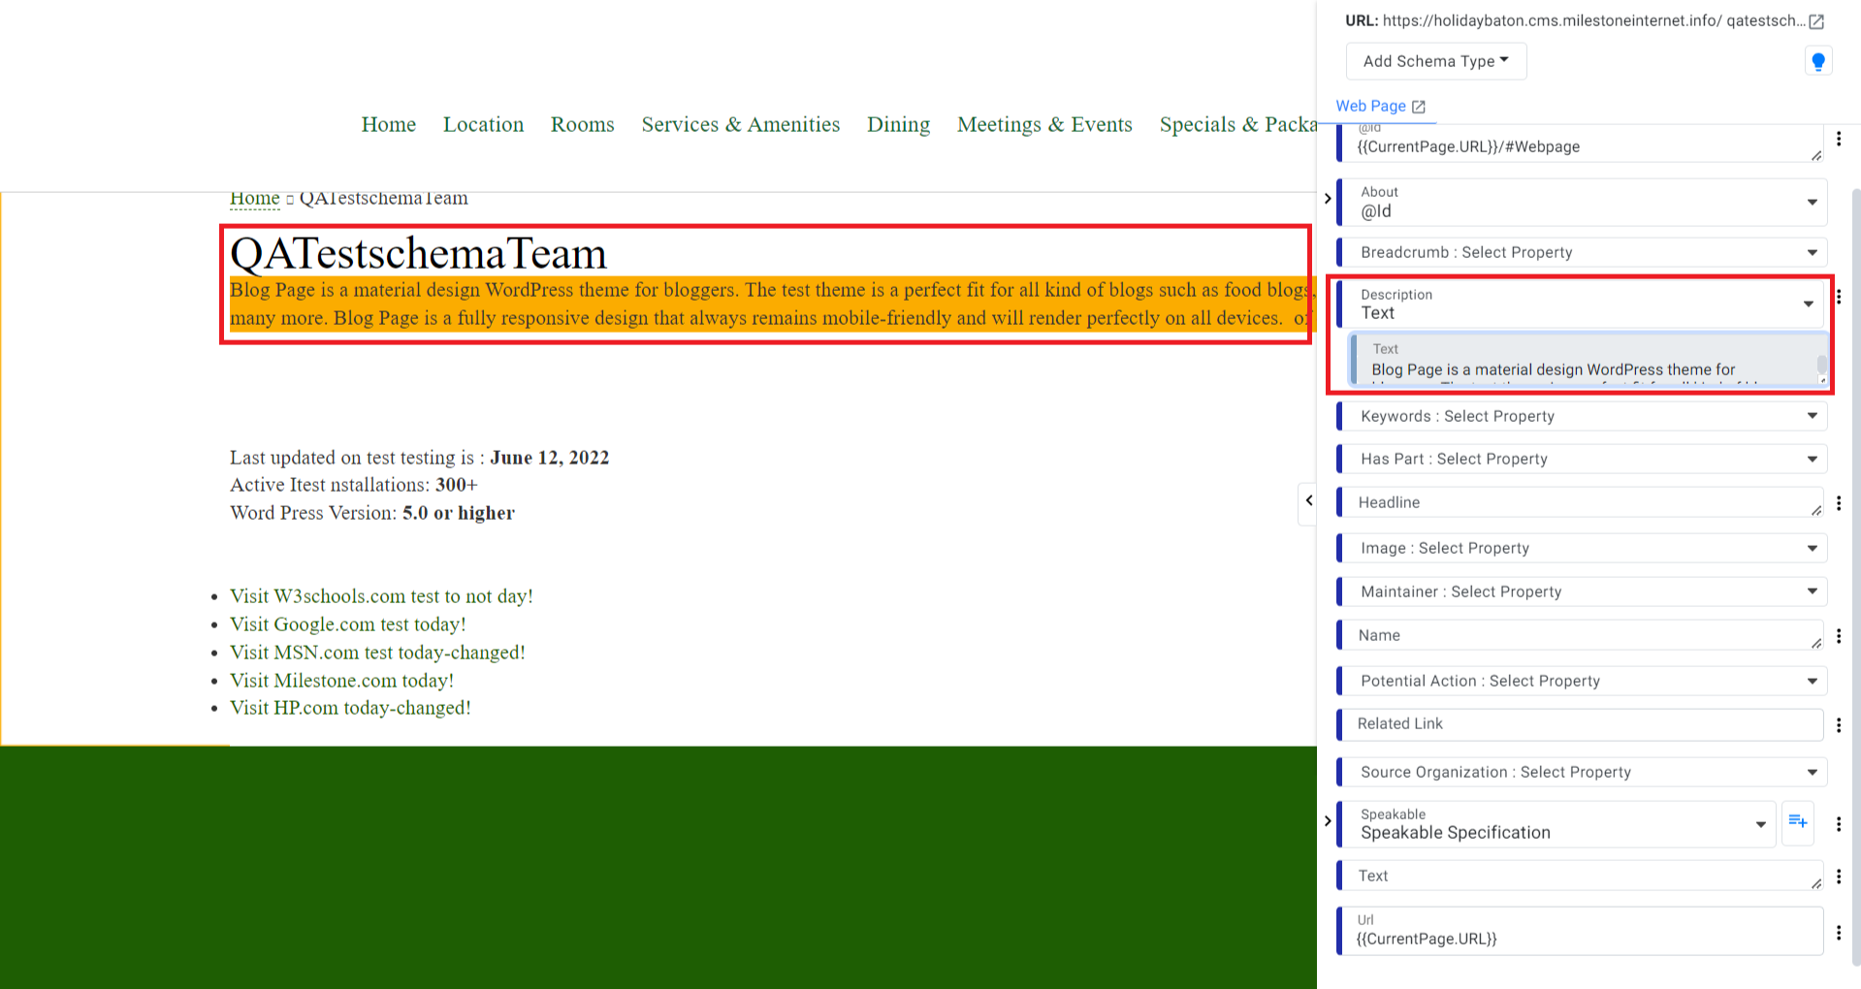Image resolution: width=1861 pixels, height=989 pixels.
Task: Click the Visit Milestone.com today link
Action: (x=341, y=681)
